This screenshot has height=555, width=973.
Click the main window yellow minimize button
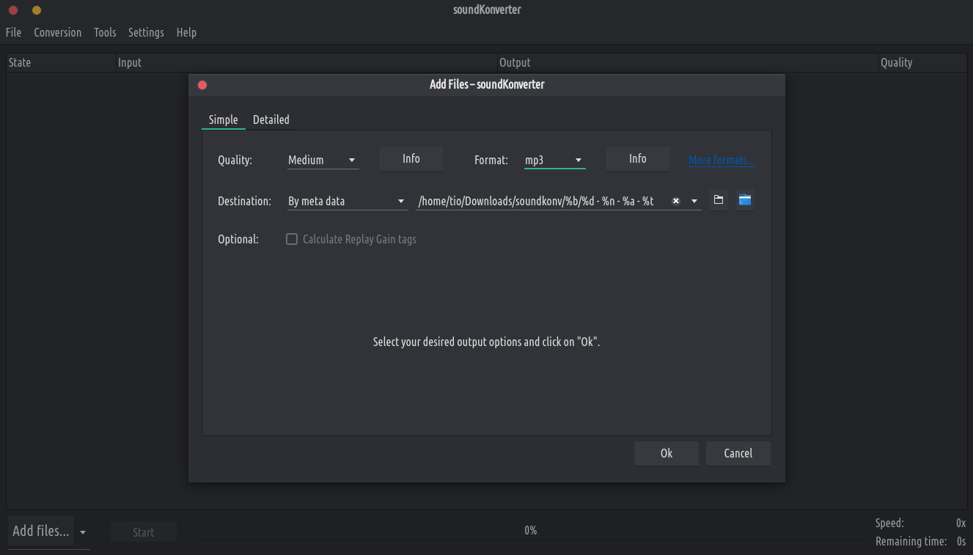point(37,10)
